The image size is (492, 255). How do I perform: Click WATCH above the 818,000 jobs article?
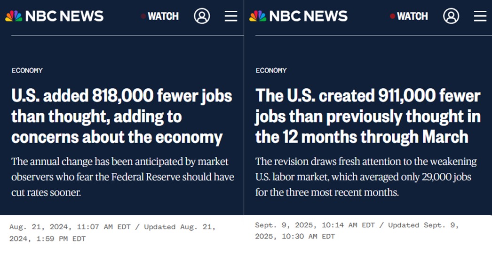163,16
